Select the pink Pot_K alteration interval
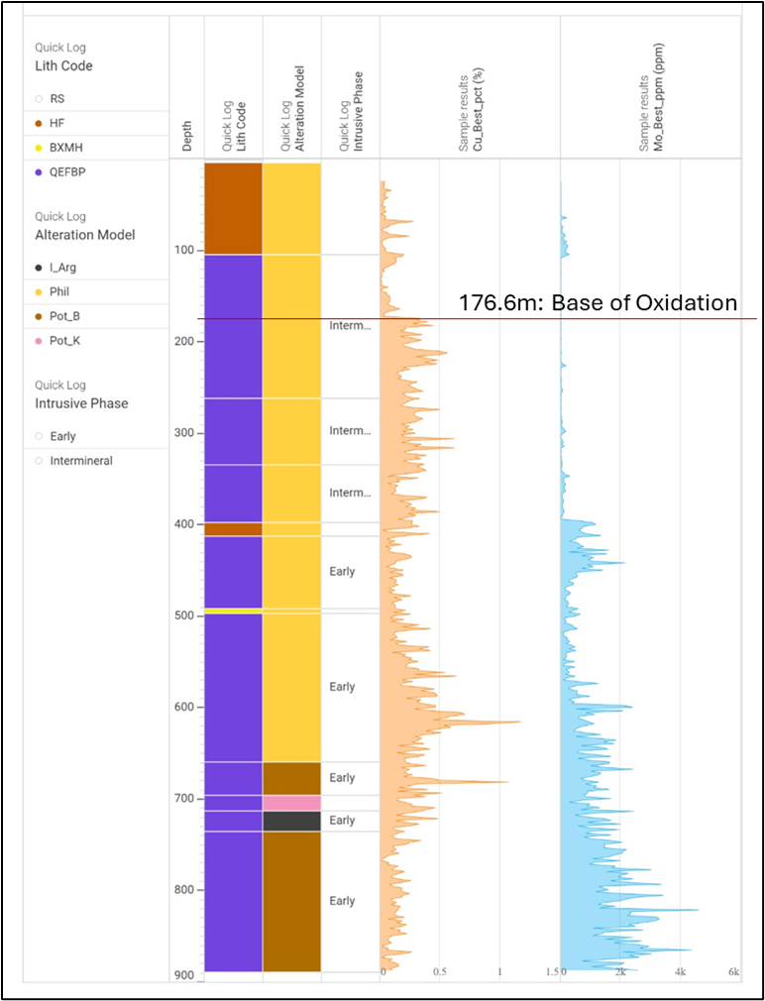Screen dimensions: 765x1001 click(291, 803)
